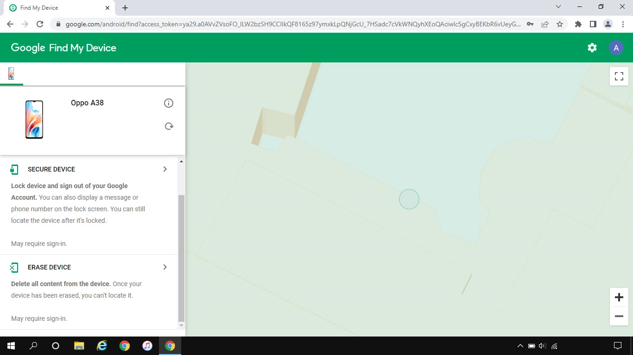Refresh Oppo A38's location

point(169,126)
